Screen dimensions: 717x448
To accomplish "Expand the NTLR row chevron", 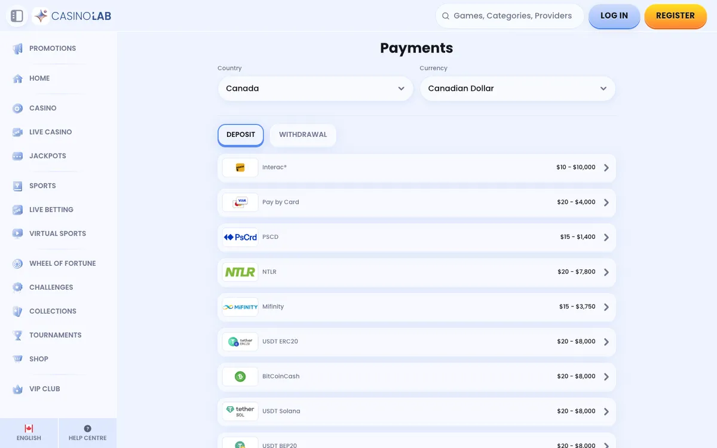I will tap(606, 272).
